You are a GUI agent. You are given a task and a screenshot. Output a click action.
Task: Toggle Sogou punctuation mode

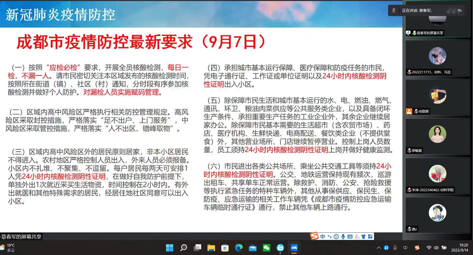[x=329, y=236]
